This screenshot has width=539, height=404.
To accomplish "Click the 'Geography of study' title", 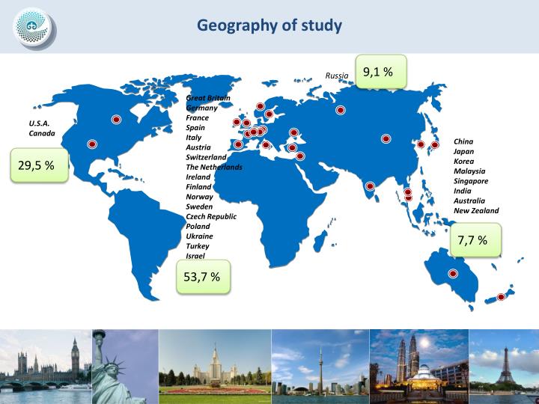I will (x=269, y=25).
